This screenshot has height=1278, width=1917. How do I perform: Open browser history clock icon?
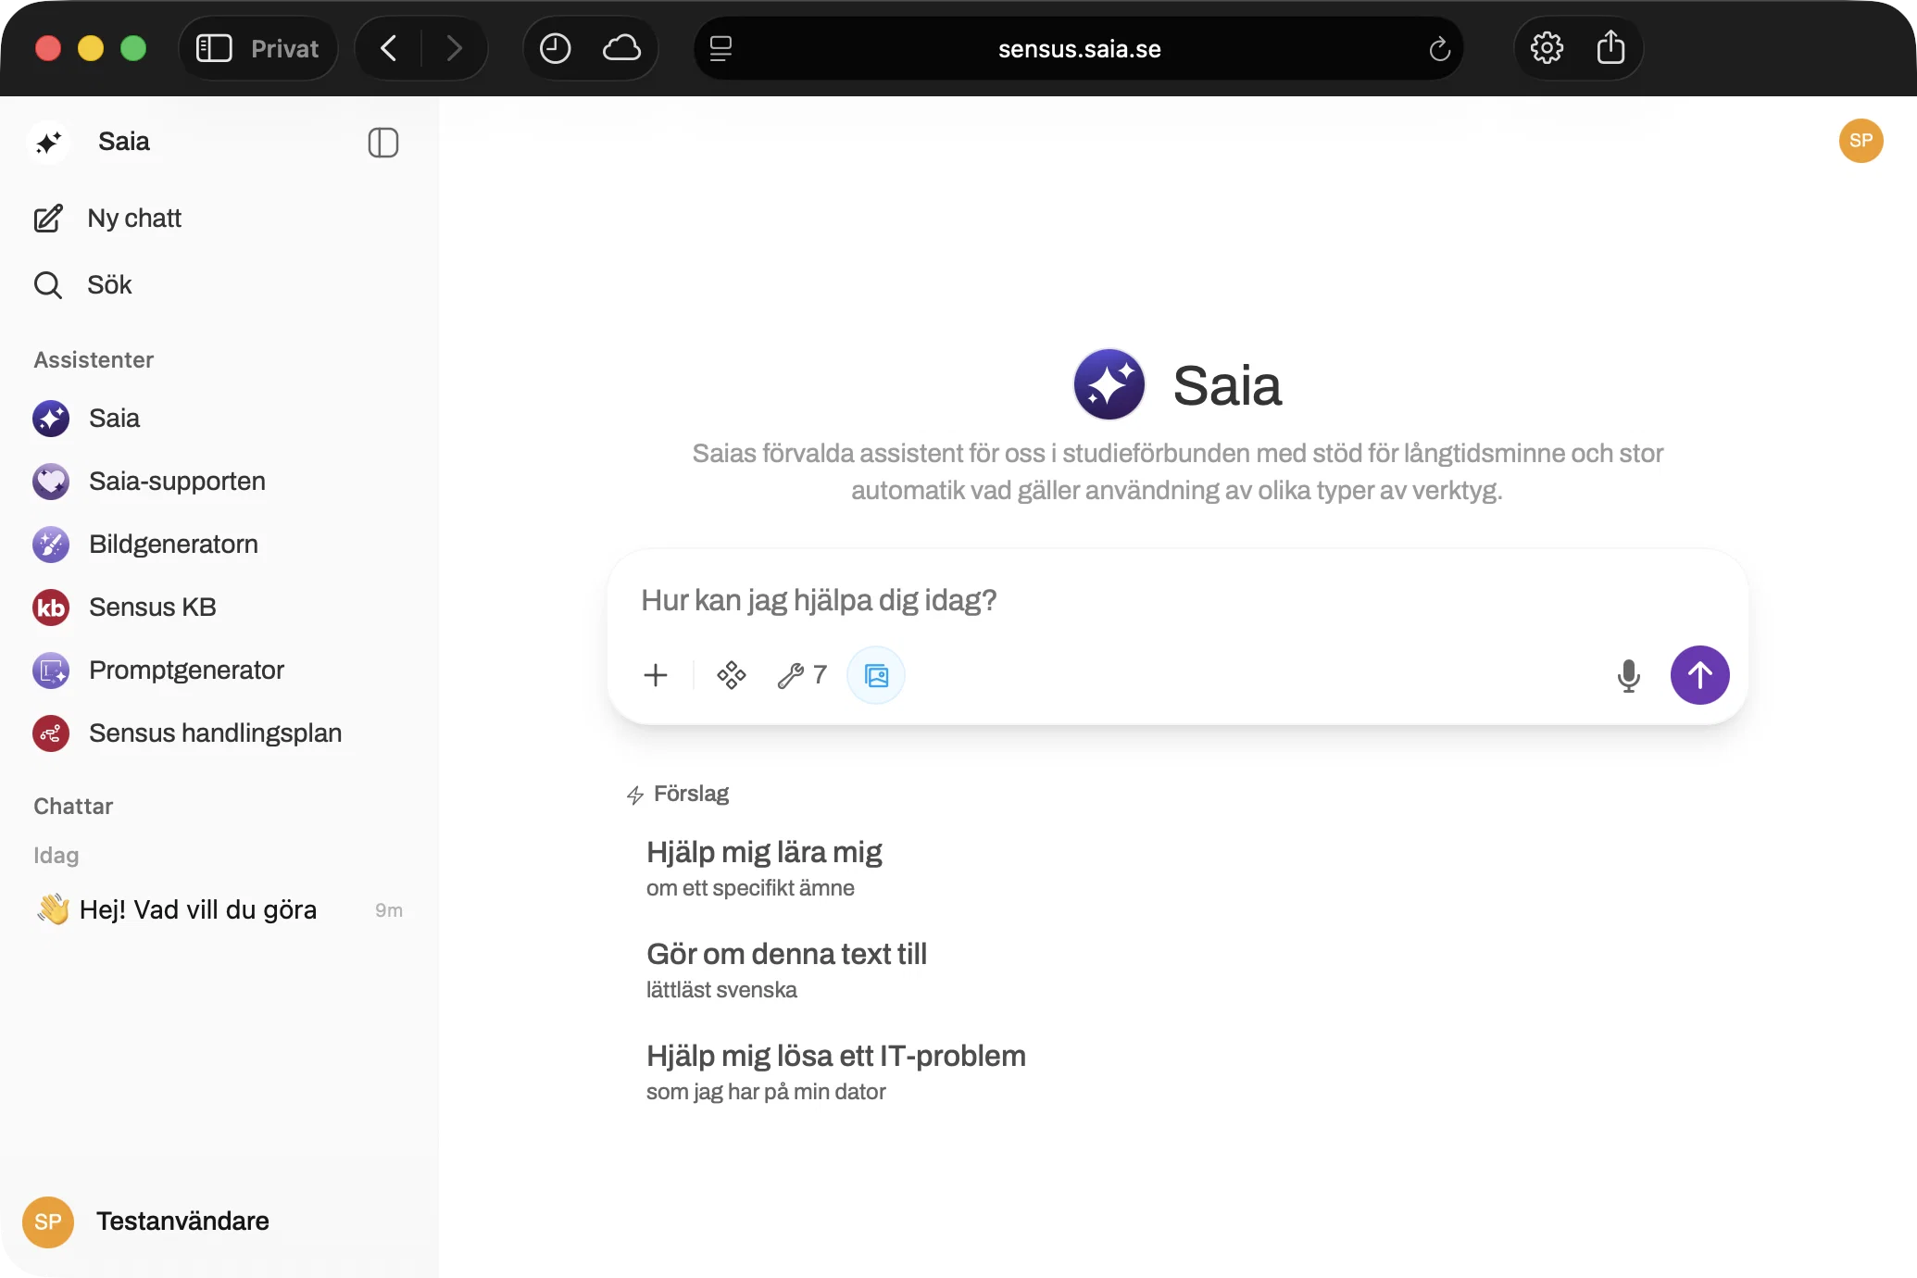555,48
